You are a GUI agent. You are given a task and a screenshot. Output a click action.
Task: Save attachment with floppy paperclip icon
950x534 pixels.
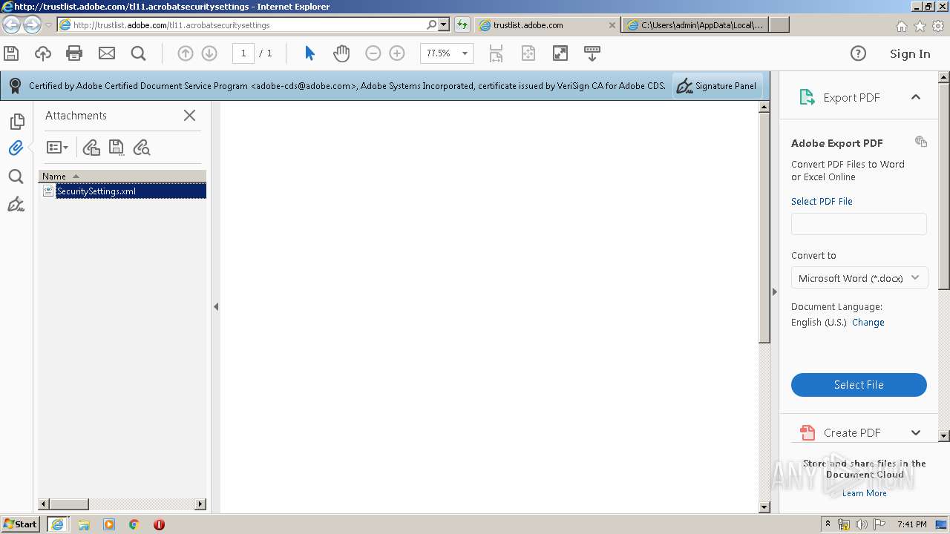point(117,148)
